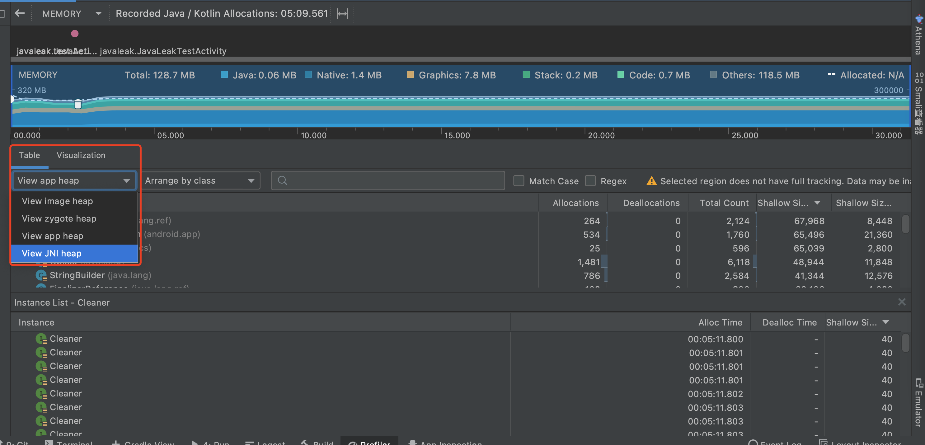Click total count value 2,124
Screen dimensions: 925x445
pos(738,221)
